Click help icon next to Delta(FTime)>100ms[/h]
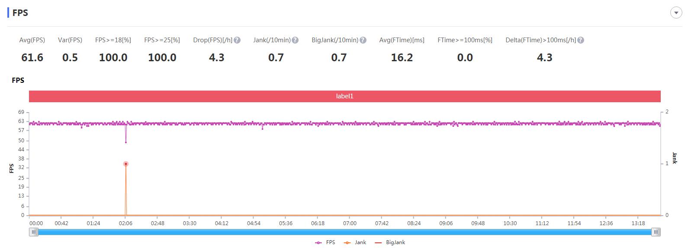Image resolution: width=688 pixels, height=248 pixels. [x=581, y=40]
